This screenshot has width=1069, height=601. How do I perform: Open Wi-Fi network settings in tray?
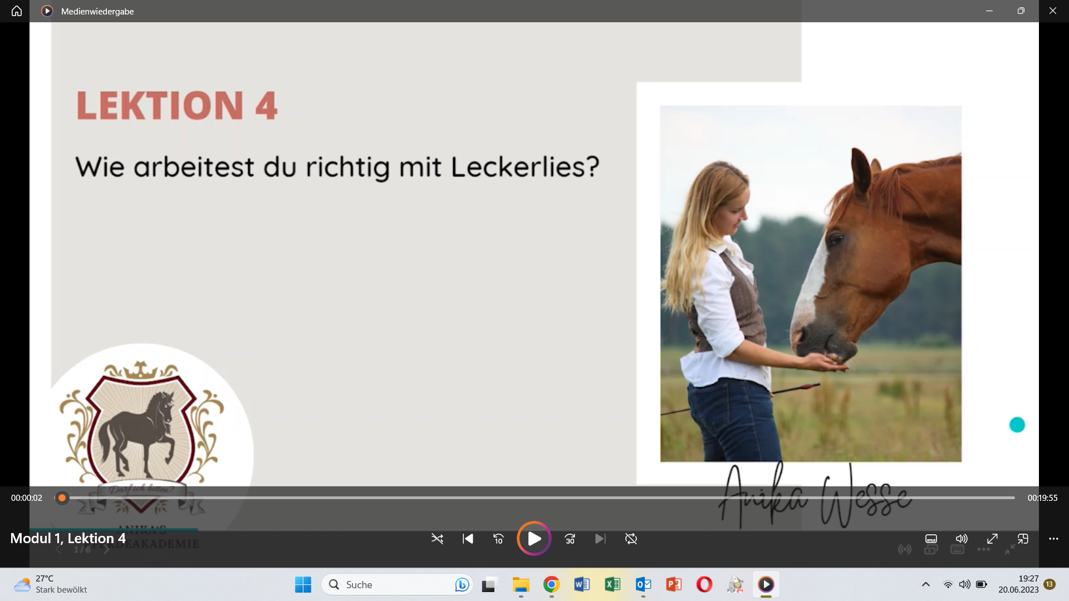(x=948, y=584)
